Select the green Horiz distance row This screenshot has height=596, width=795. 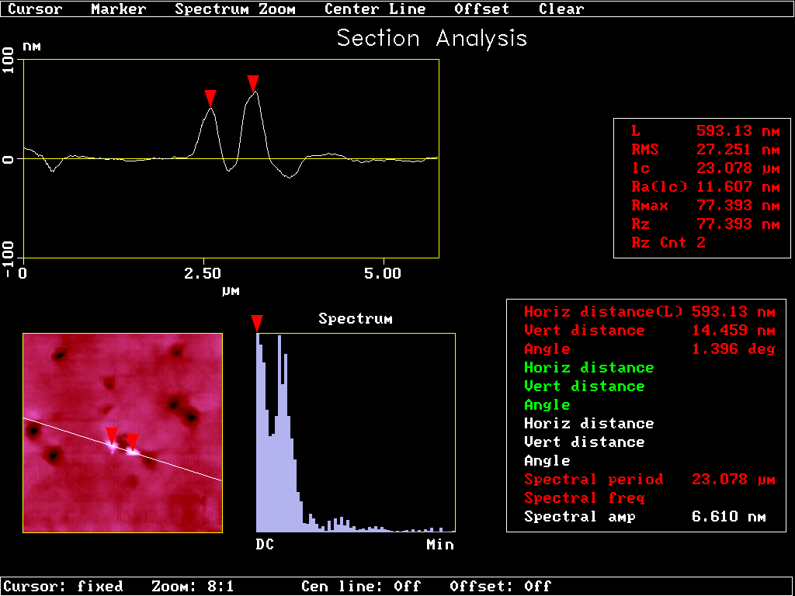click(588, 368)
